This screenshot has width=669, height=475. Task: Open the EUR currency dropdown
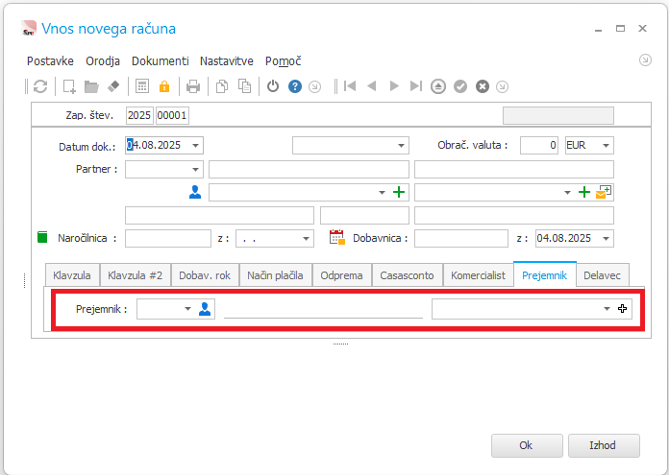[605, 145]
